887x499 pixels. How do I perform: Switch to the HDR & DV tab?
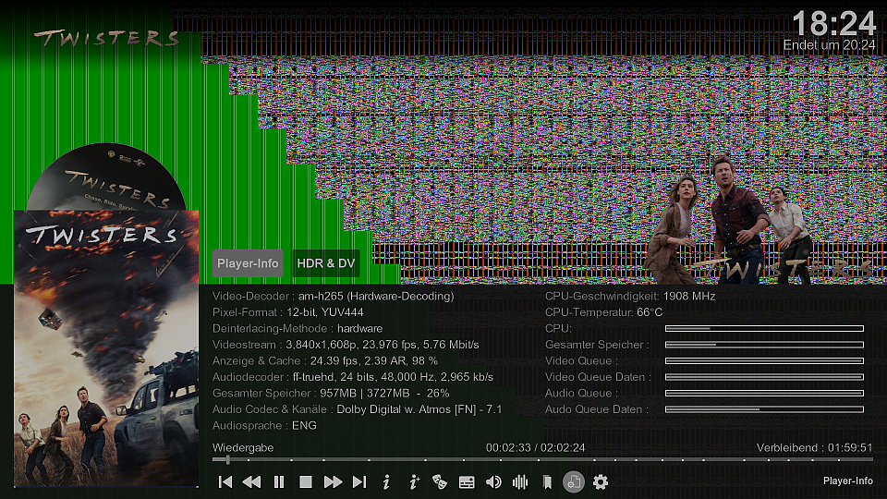tap(326, 263)
